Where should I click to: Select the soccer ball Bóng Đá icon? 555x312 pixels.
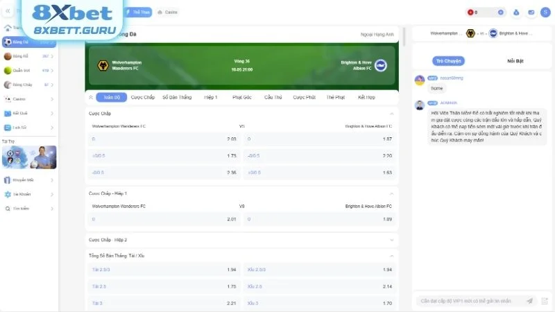8,42
